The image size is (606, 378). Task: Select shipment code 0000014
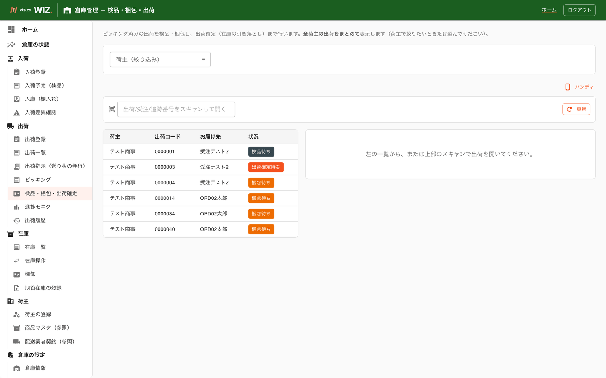[165, 198]
